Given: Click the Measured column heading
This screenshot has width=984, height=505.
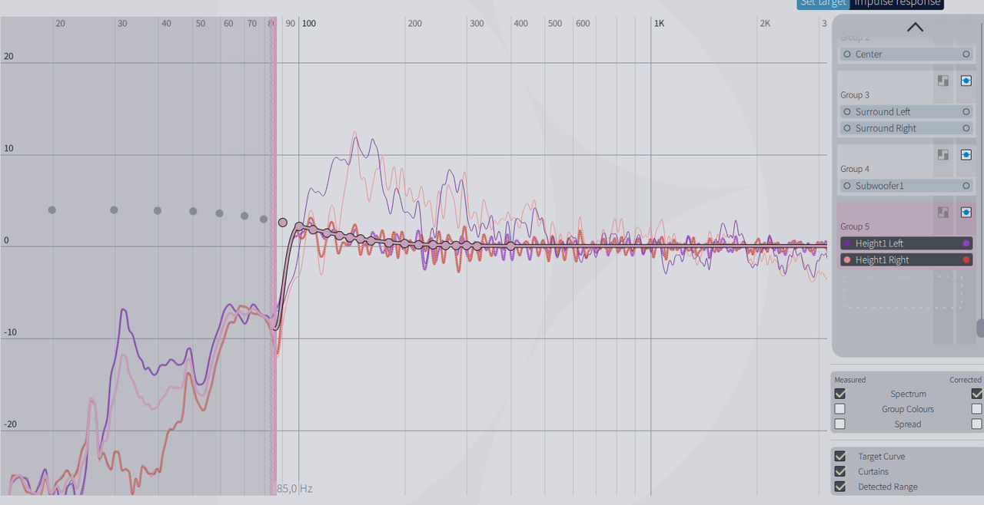Looking at the screenshot, I should [x=850, y=380].
